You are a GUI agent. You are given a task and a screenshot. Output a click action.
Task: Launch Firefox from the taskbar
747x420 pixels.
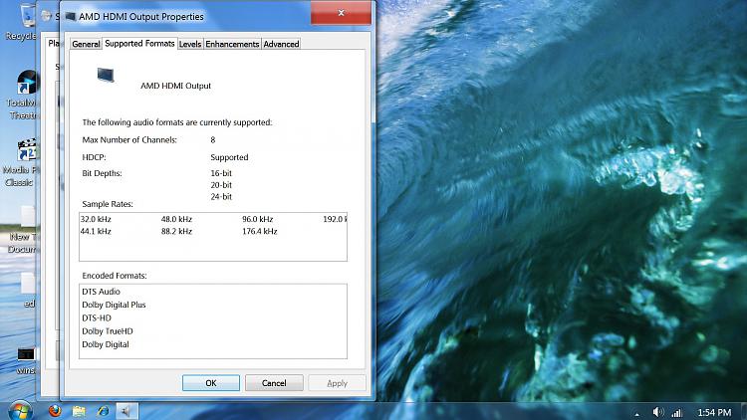coord(55,410)
